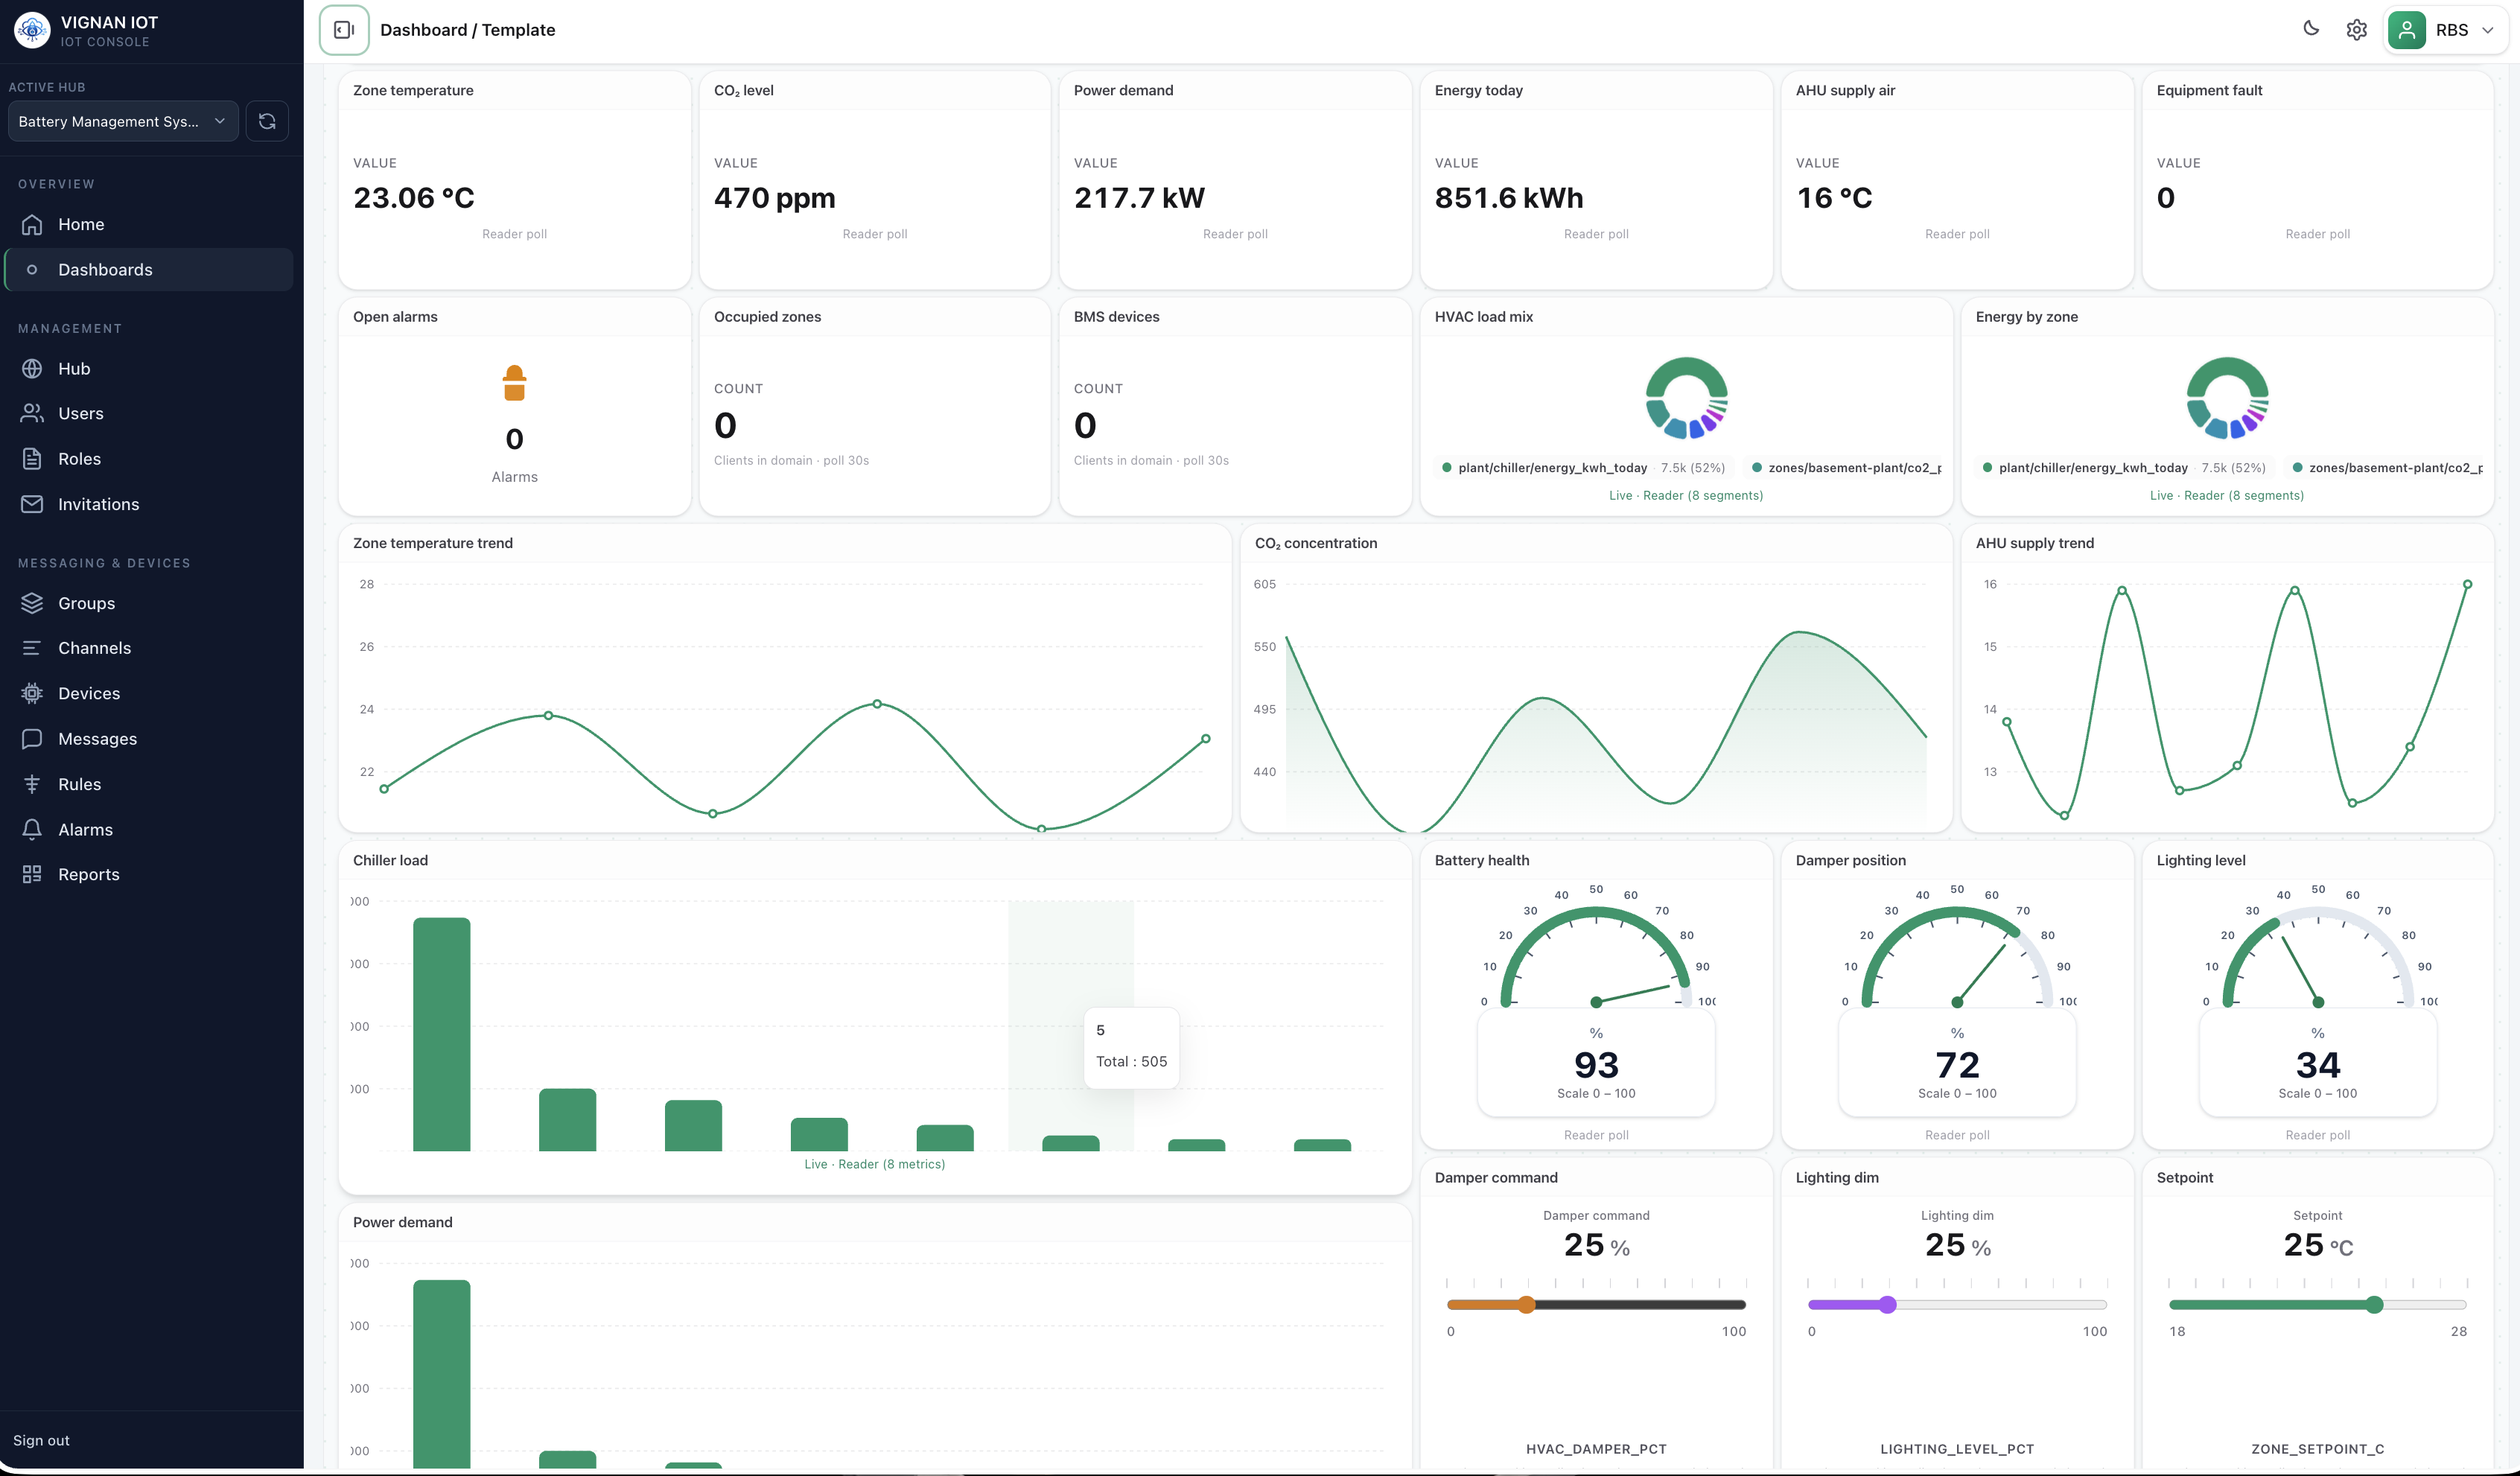Click the LIGHTING_LEVEL_PCT label
This screenshot has height=1476, width=2520.
(1957, 1449)
